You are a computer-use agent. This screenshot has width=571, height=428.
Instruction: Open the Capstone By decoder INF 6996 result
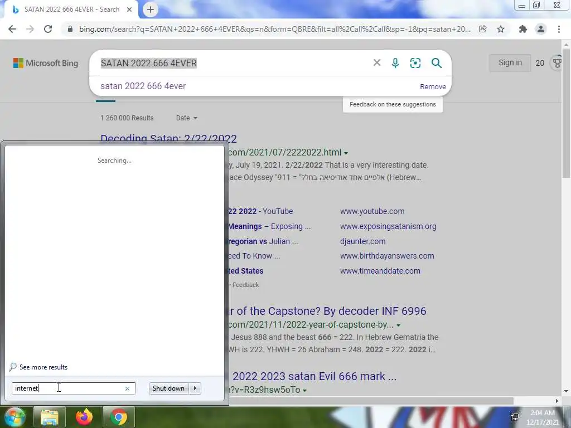[327, 311]
